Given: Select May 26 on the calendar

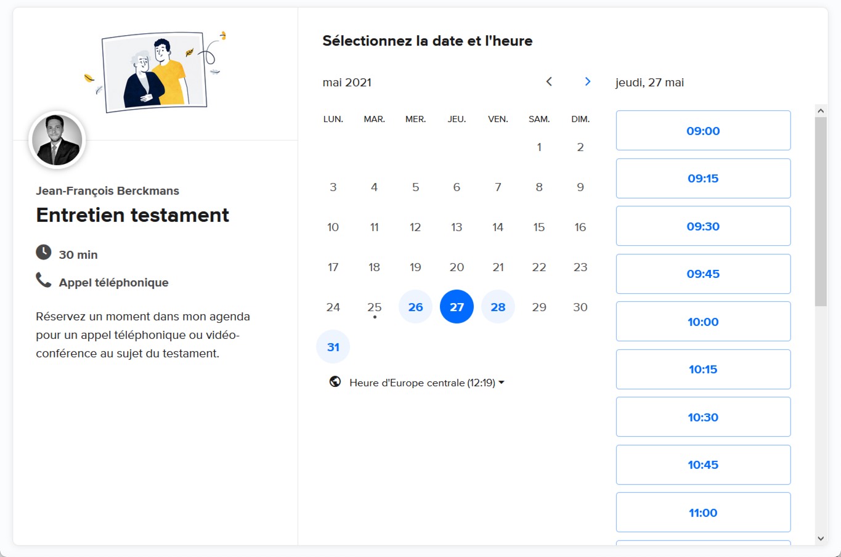Looking at the screenshot, I should click(x=415, y=307).
